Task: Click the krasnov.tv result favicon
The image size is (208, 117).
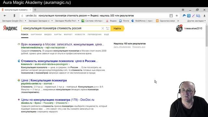Action: pos(19,61)
